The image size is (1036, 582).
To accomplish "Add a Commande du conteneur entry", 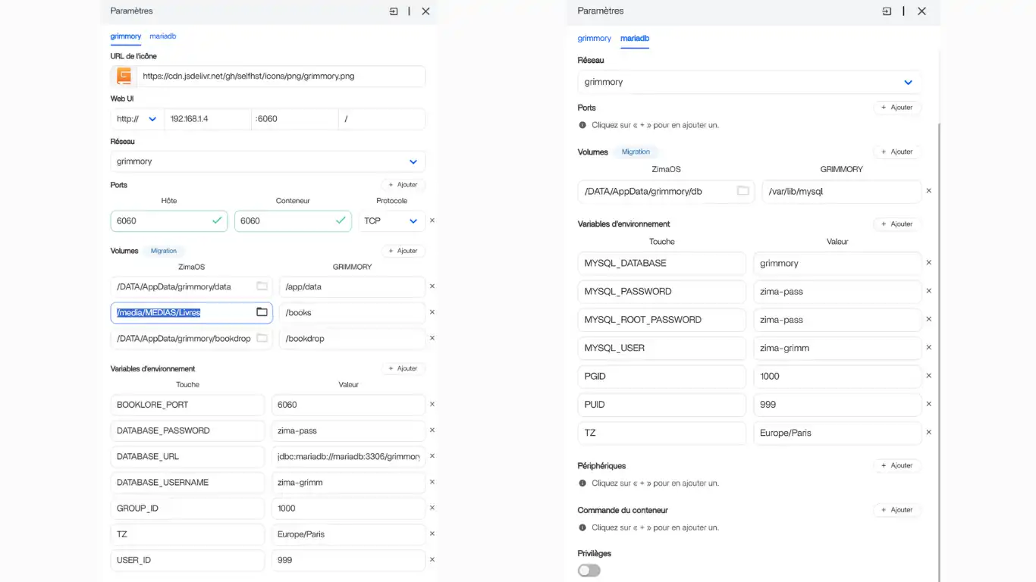I will coord(897,510).
